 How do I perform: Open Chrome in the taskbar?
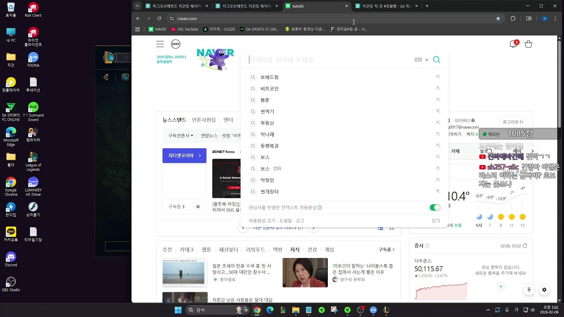[x=257, y=310]
